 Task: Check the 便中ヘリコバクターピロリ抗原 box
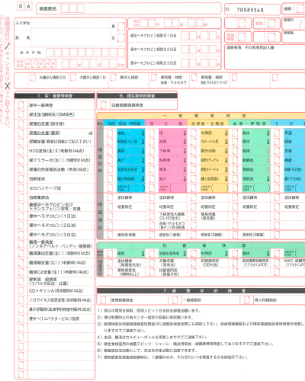(x=21, y=319)
